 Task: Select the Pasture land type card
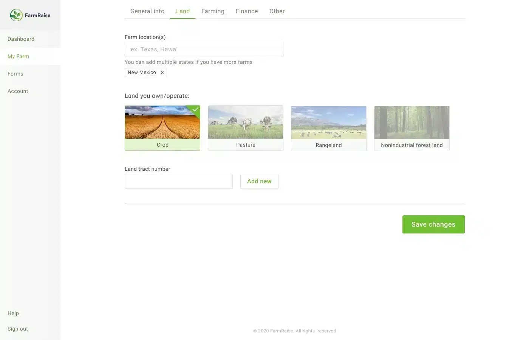246,128
